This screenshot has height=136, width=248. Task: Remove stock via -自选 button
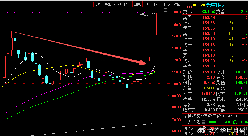pyautogui.click(x=167, y=4)
